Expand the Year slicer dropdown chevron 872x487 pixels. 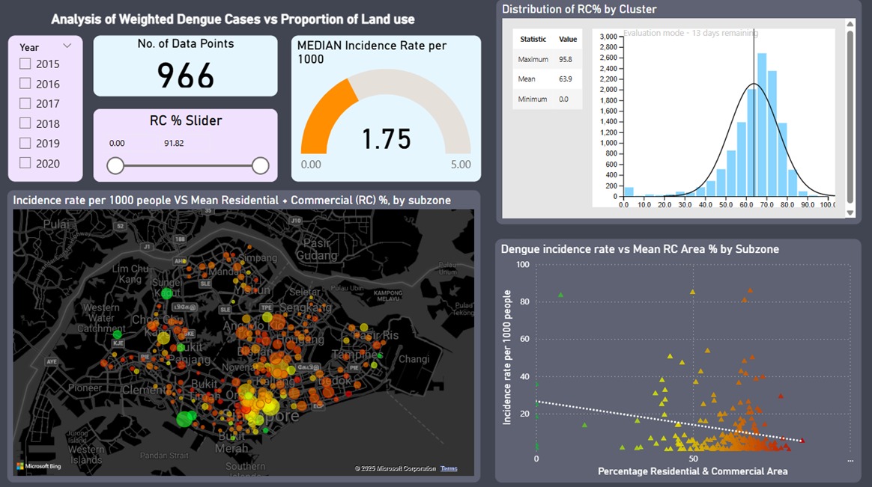67,46
